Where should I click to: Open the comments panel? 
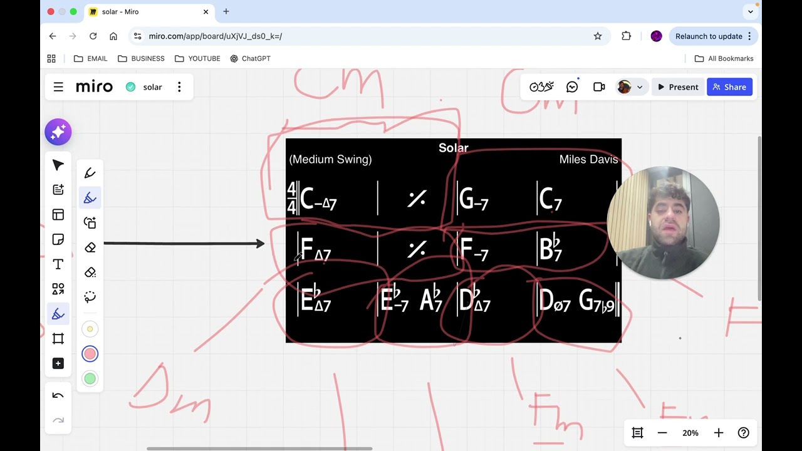pos(572,87)
